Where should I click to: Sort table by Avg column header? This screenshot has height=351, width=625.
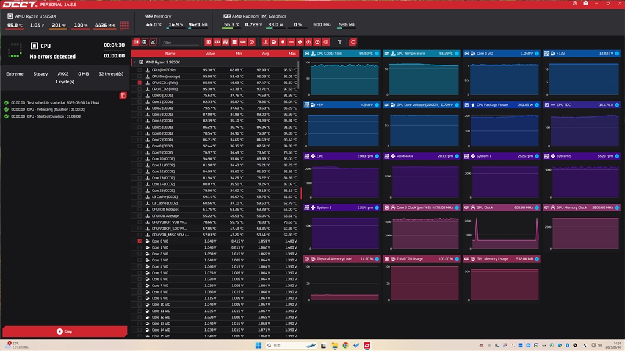tap(266, 54)
